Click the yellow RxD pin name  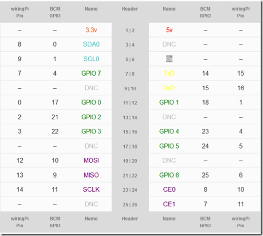coord(169,88)
